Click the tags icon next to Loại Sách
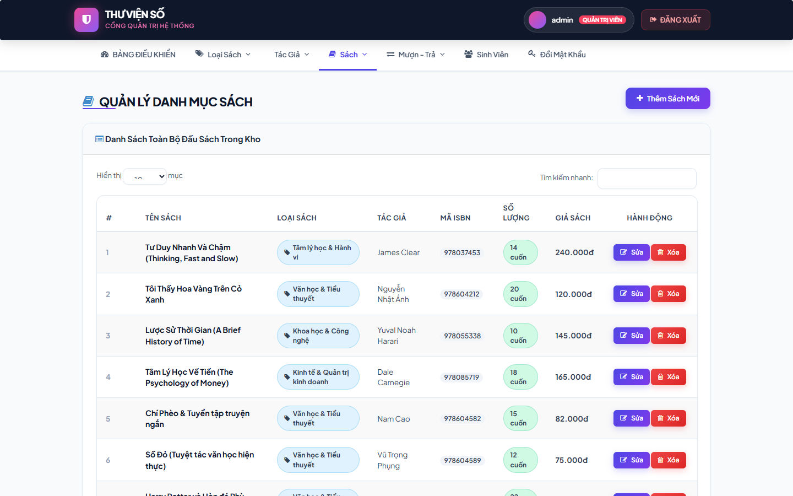The image size is (793, 496). (x=199, y=54)
